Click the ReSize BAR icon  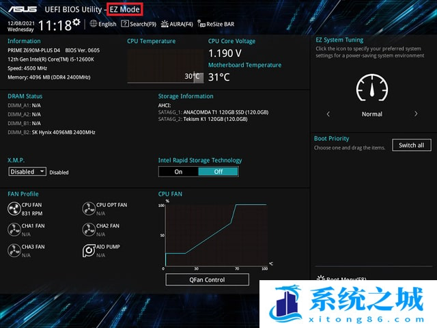pos(201,23)
